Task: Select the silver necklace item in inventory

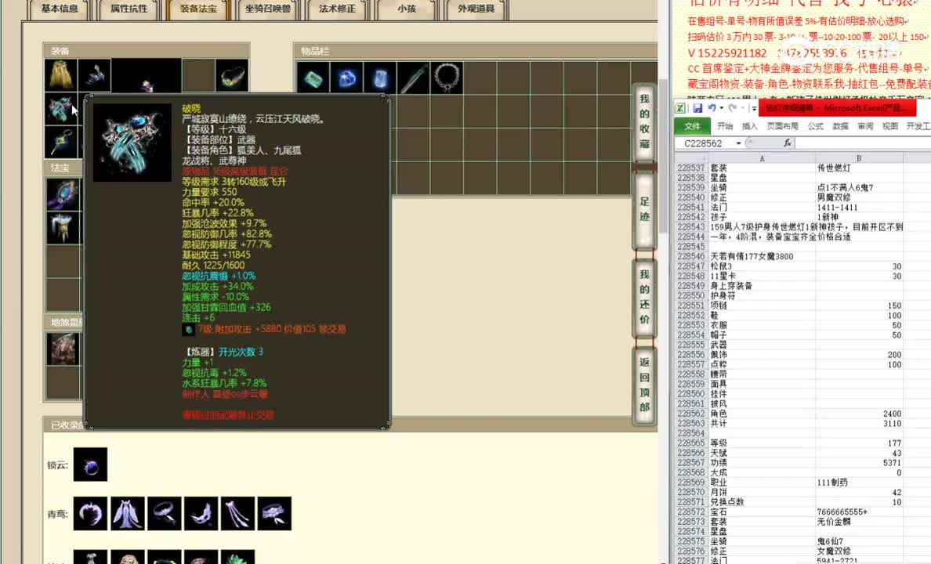Action: click(447, 78)
